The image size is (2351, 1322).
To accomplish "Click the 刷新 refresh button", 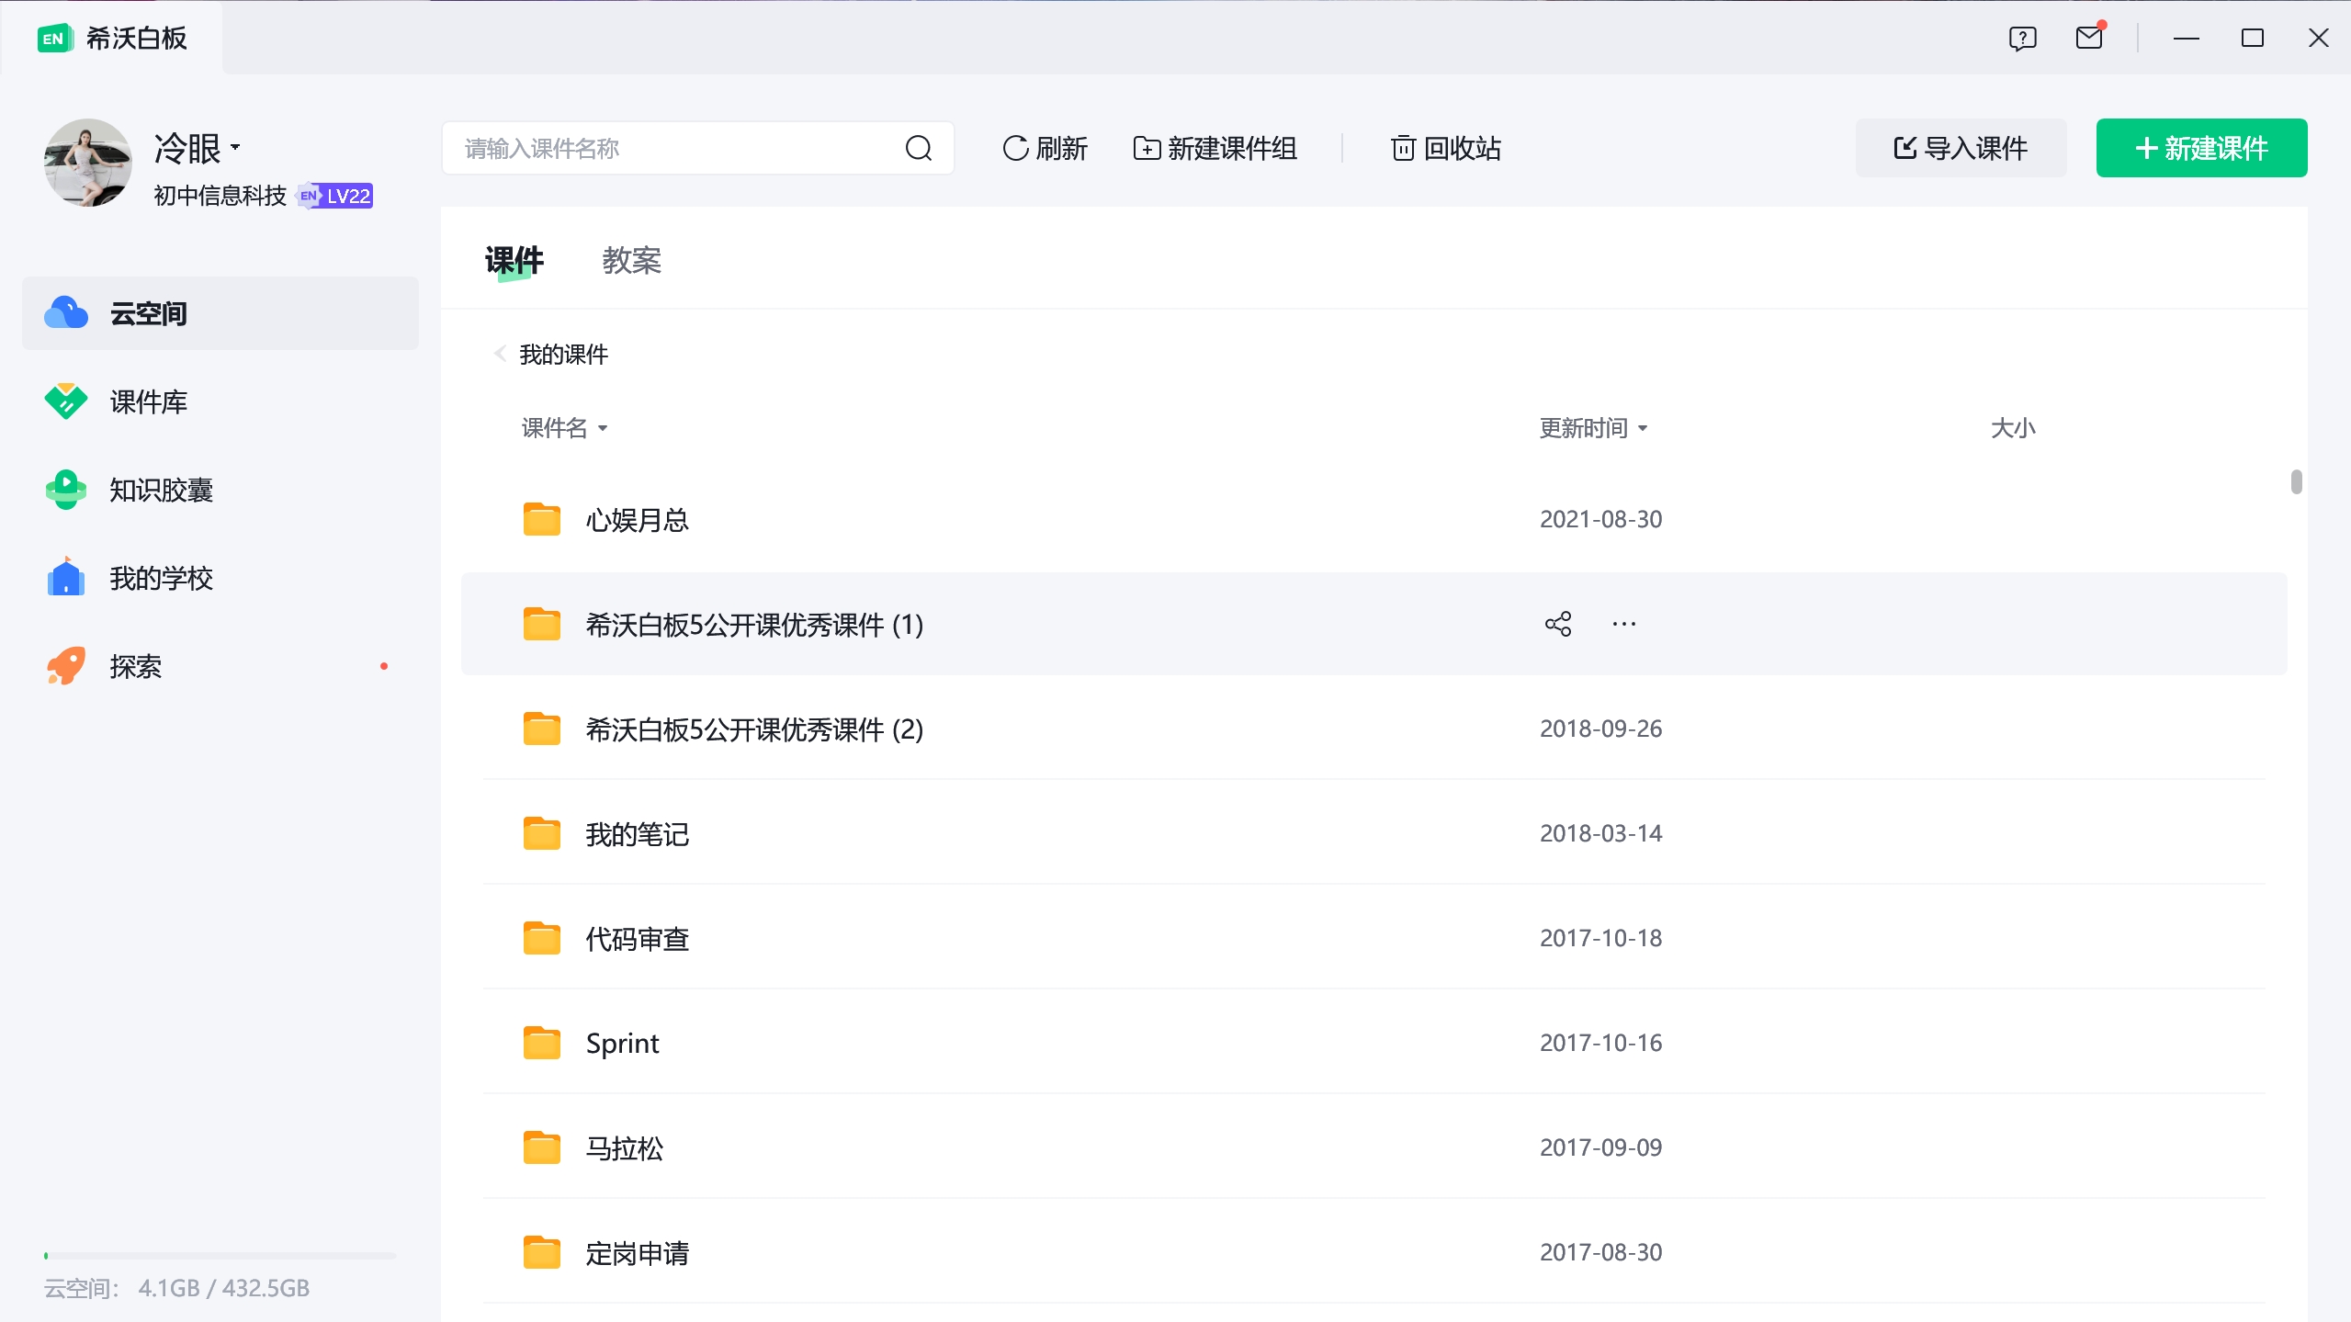I will pos(1045,148).
